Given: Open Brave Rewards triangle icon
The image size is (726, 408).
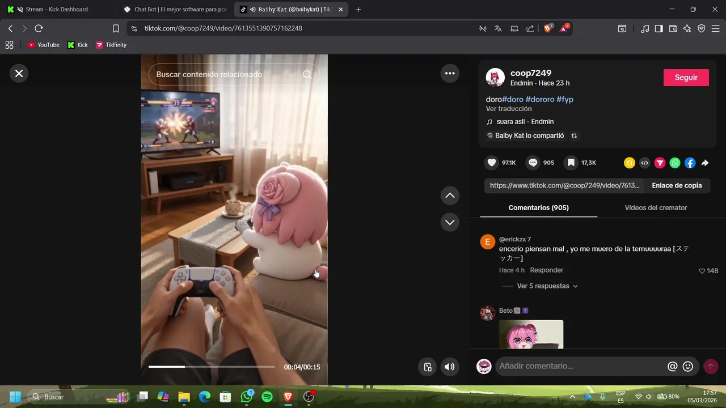Looking at the screenshot, I should point(565,28).
